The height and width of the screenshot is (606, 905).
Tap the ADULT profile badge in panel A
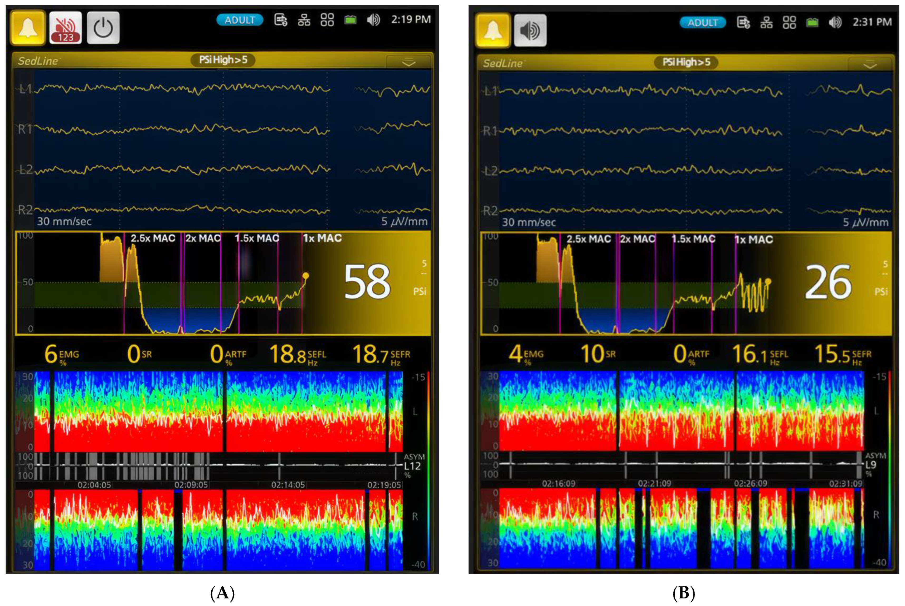[x=240, y=20]
